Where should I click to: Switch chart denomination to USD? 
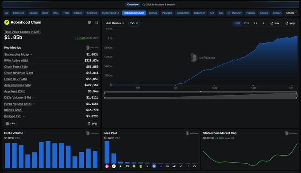point(237,23)
